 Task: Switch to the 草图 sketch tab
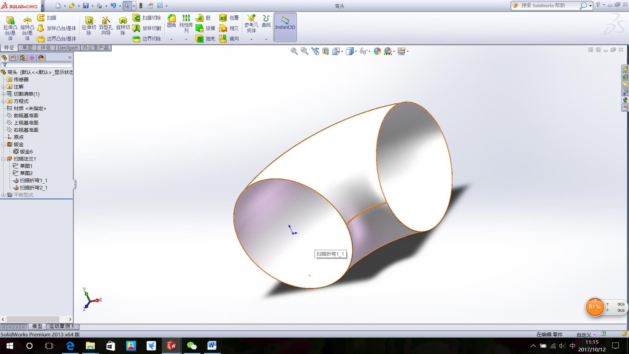click(28, 48)
